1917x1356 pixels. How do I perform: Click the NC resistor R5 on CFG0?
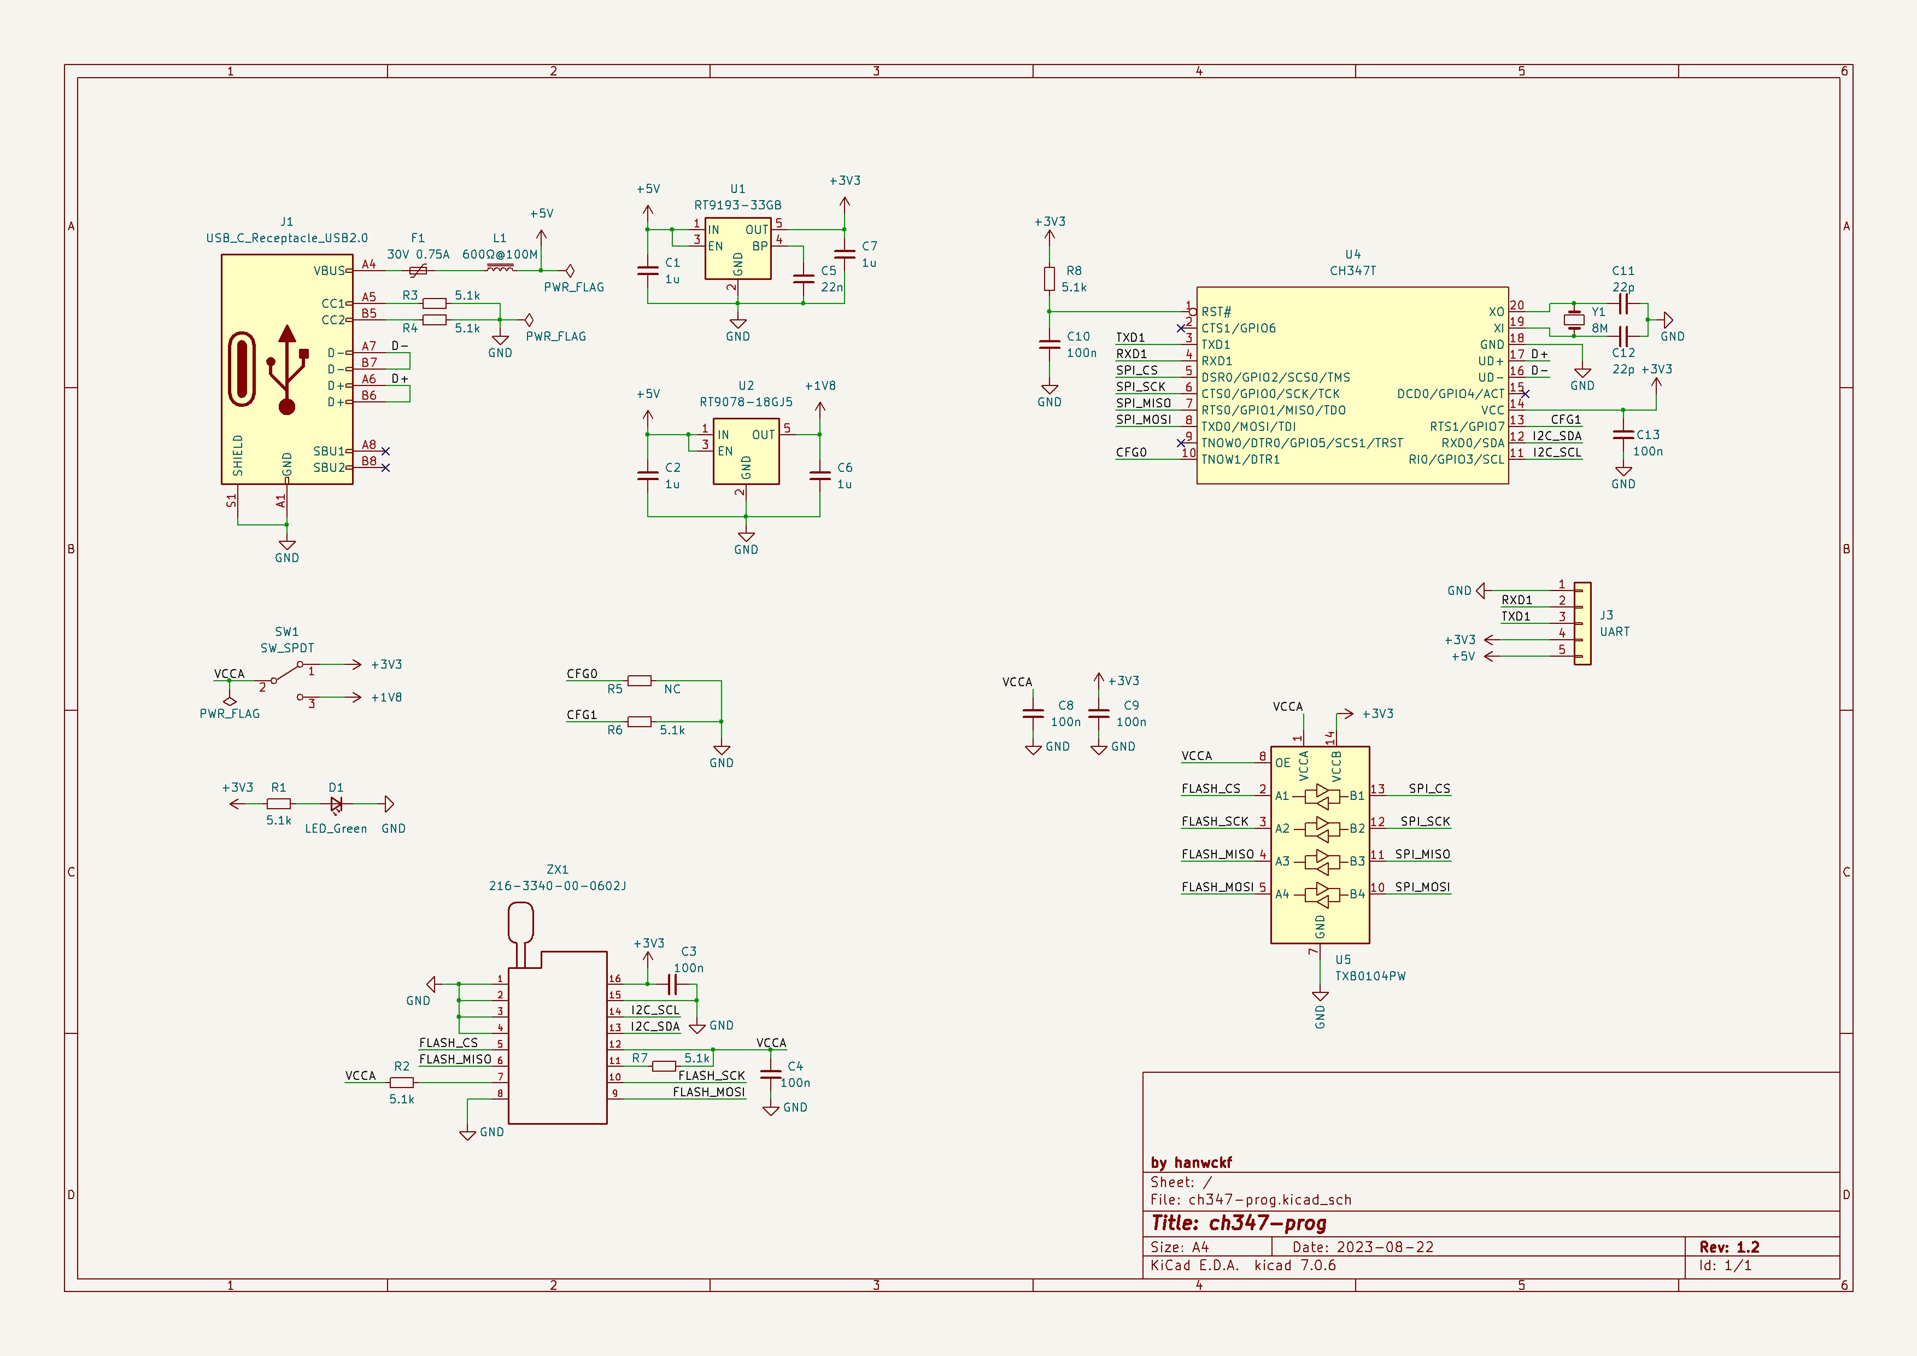coord(638,681)
